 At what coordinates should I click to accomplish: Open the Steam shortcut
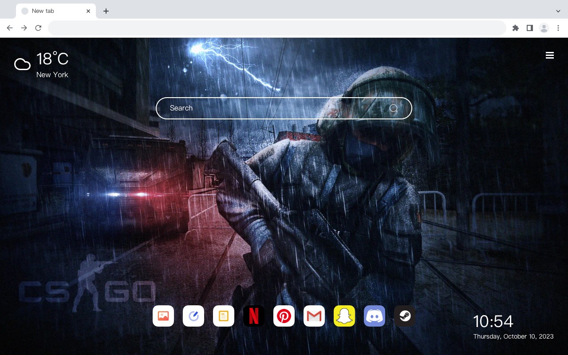coord(405,316)
